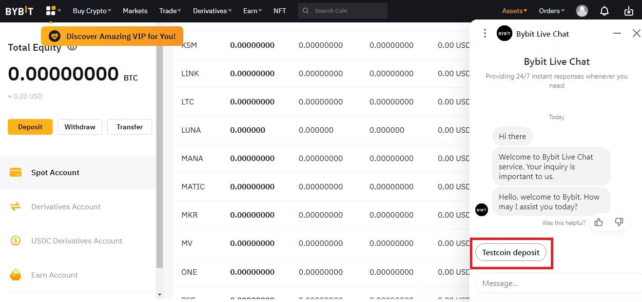Click the Transfer button
The height and width of the screenshot is (302, 642).
pyautogui.click(x=130, y=127)
